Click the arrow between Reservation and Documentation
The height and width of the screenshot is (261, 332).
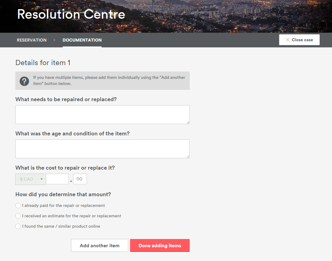point(55,40)
